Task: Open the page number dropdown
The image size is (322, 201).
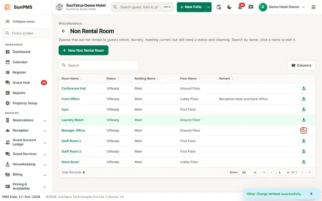Action: [283, 172]
